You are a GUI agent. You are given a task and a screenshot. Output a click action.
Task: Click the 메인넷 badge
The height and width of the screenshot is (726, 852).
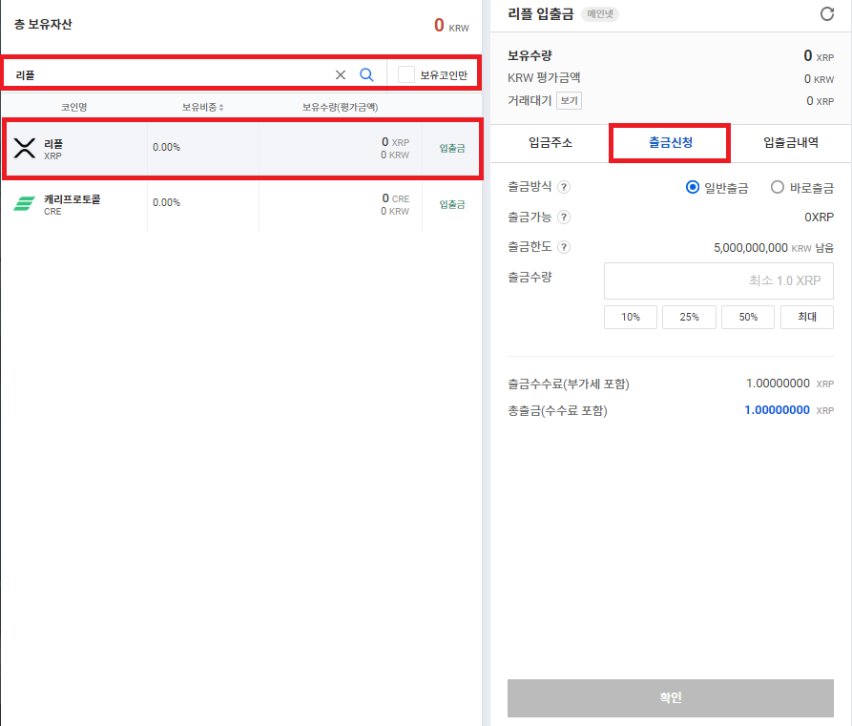pos(600,14)
